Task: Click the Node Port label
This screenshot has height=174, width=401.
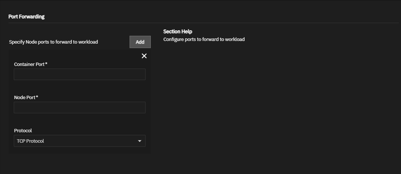Action: coord(25,98)
